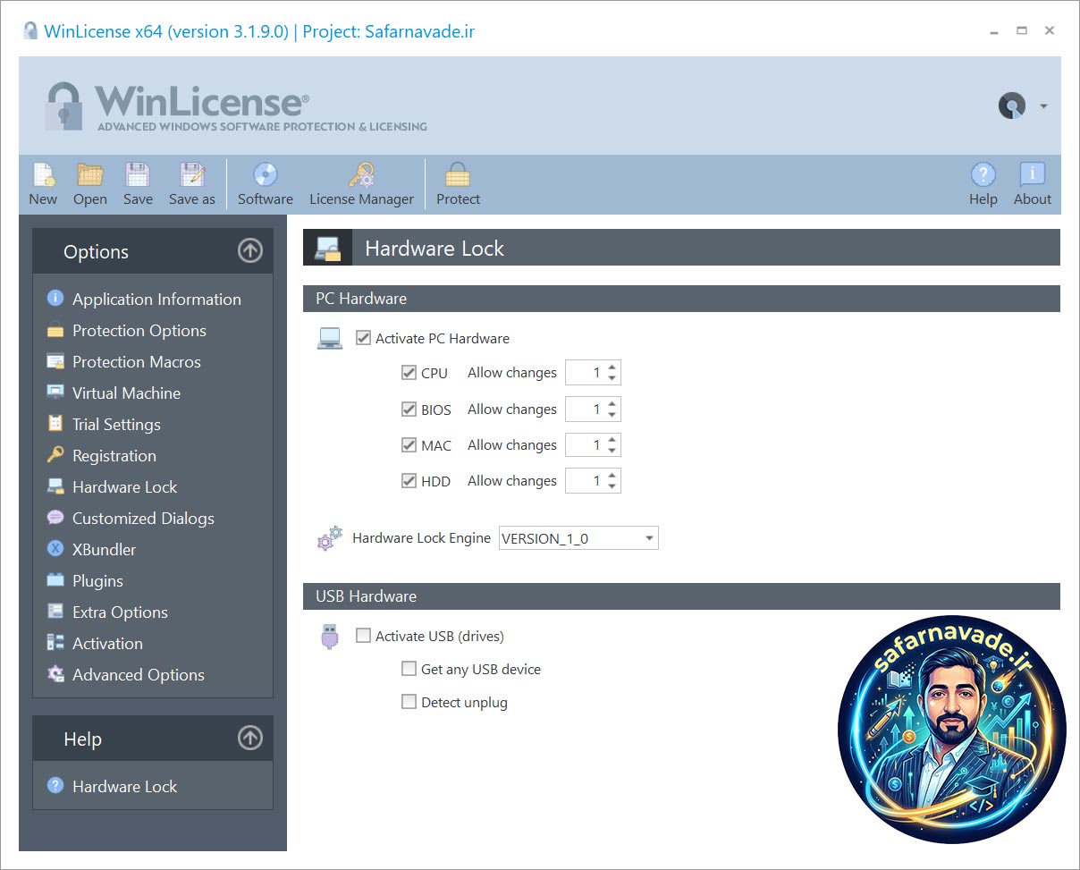1080x870 pixels.
Task: Click the PC Hardware laptop icon
Action: 330,339
